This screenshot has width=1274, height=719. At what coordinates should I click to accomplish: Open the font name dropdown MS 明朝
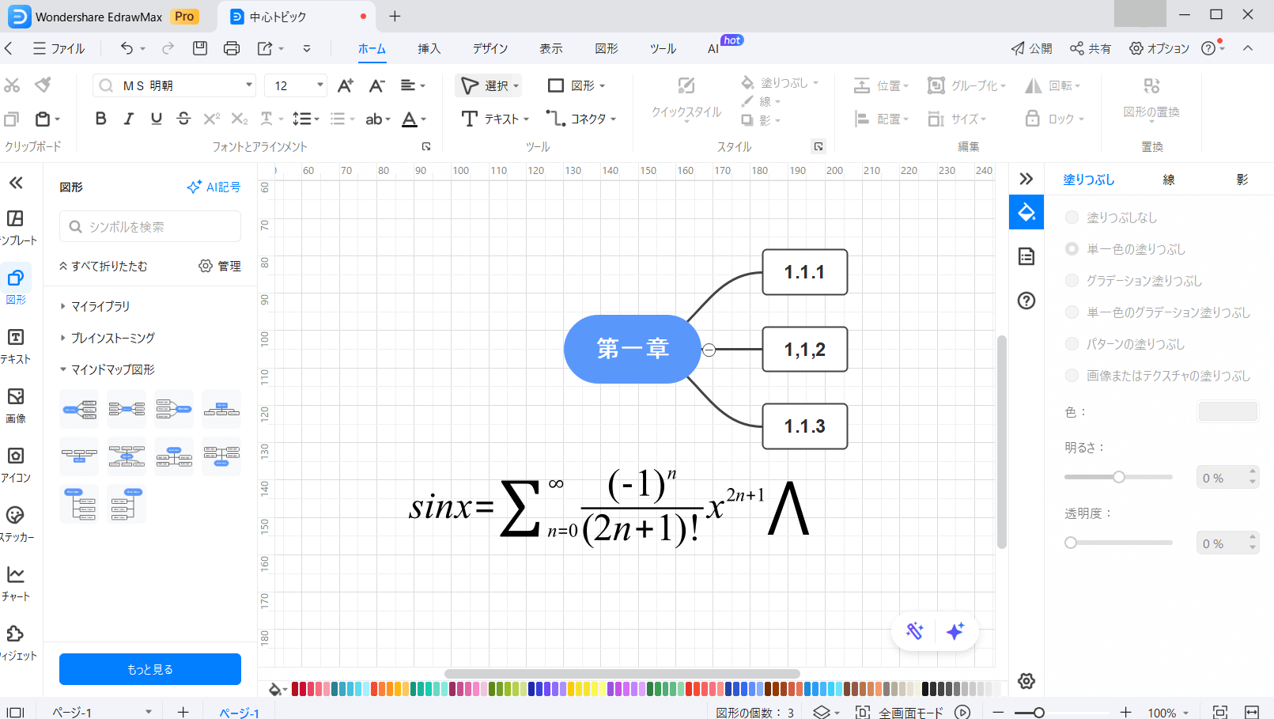point(249,85)
